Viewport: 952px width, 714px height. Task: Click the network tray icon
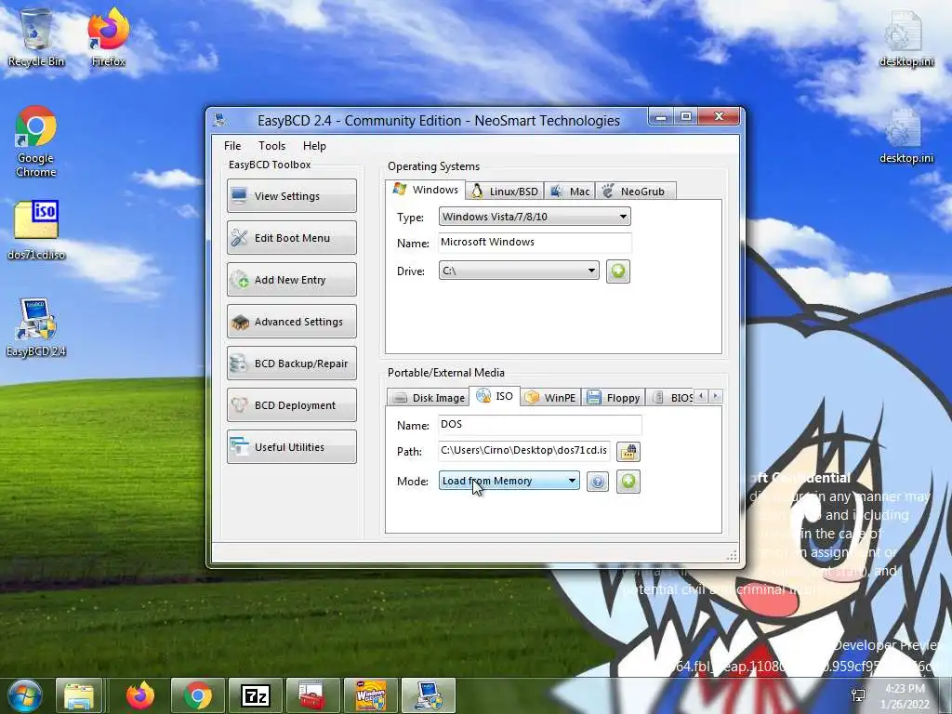tap(858, 695)
